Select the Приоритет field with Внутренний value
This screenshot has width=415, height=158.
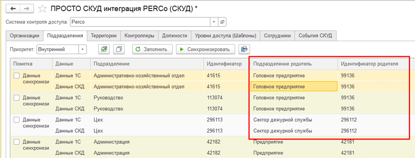(58, 50)
